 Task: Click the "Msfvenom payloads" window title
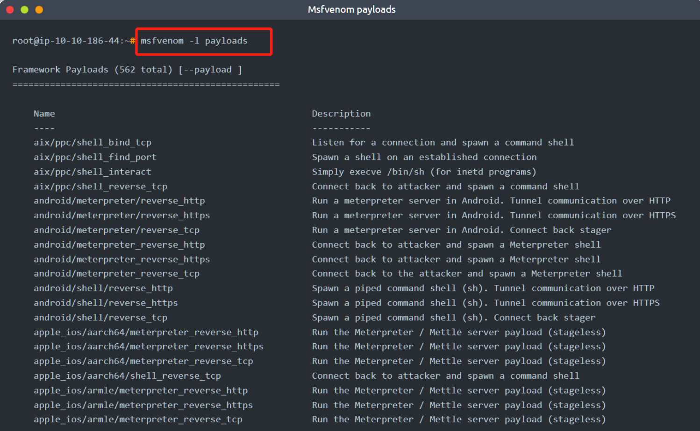351,10
